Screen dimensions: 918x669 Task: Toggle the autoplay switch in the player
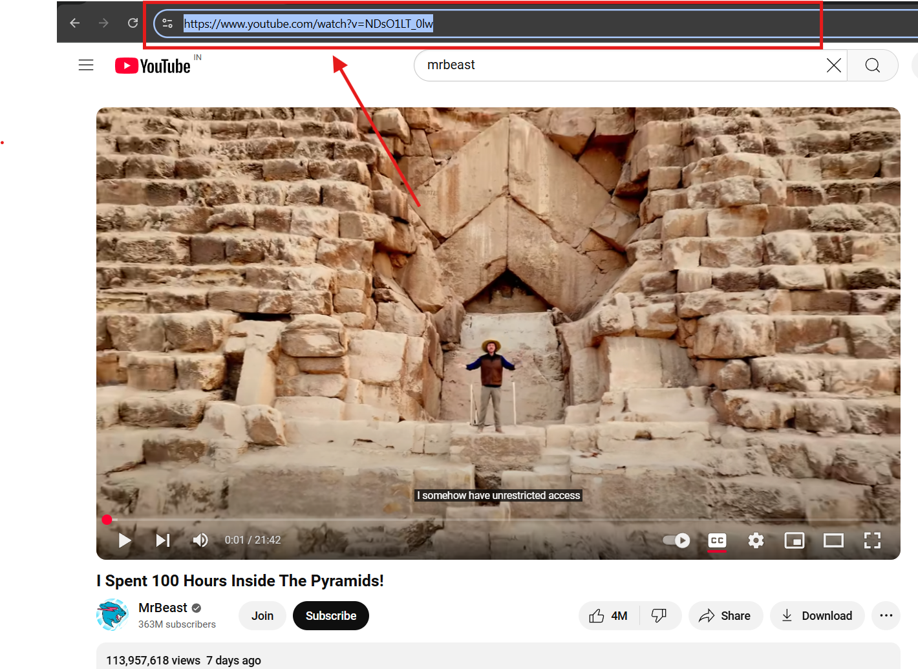[676, 540]
